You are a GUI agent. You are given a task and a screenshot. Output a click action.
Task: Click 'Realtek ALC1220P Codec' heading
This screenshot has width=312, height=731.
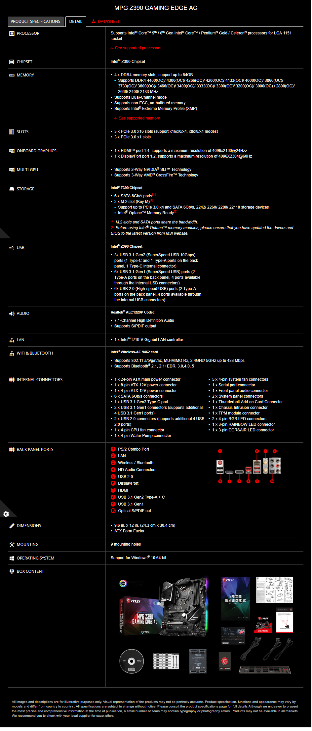tap(133, 312)
